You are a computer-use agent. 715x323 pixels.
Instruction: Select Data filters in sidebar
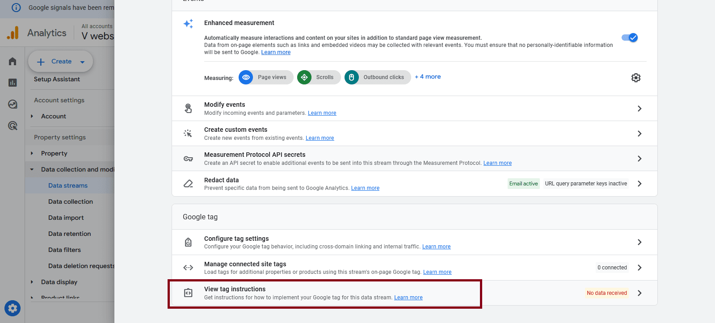tap(64, 250)
